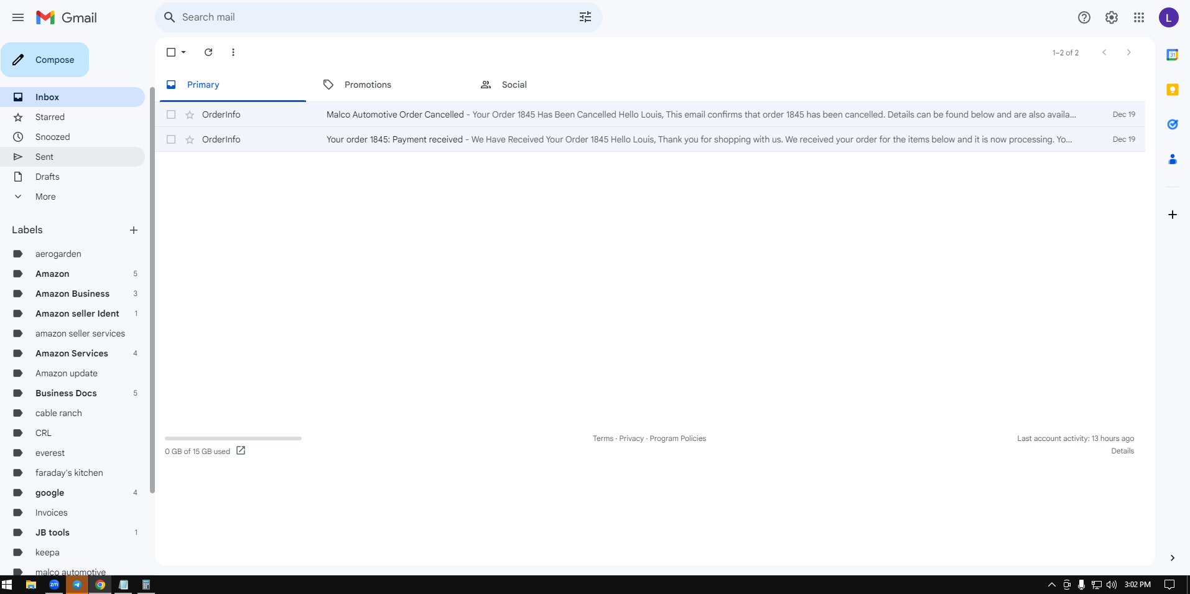Click the Search mail field

tap(379, 17)
